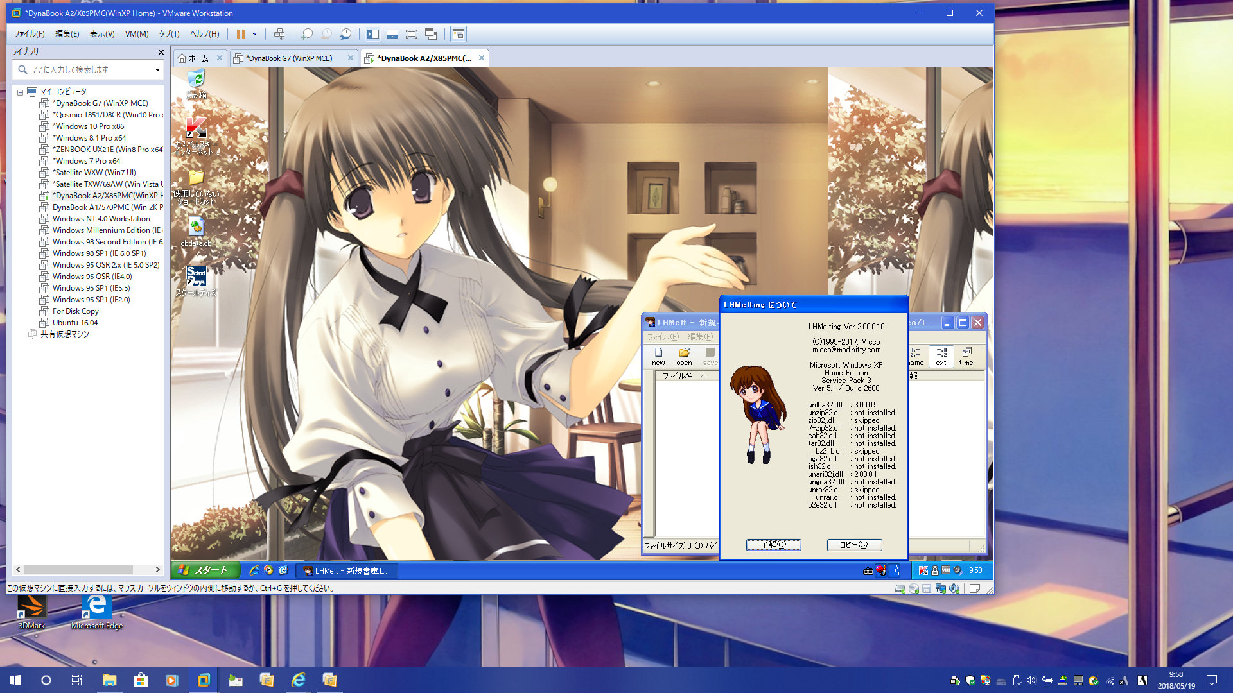Open the snapshot manager wrench-clock icon
This screenshot has width=1233, height=693.
346,34
